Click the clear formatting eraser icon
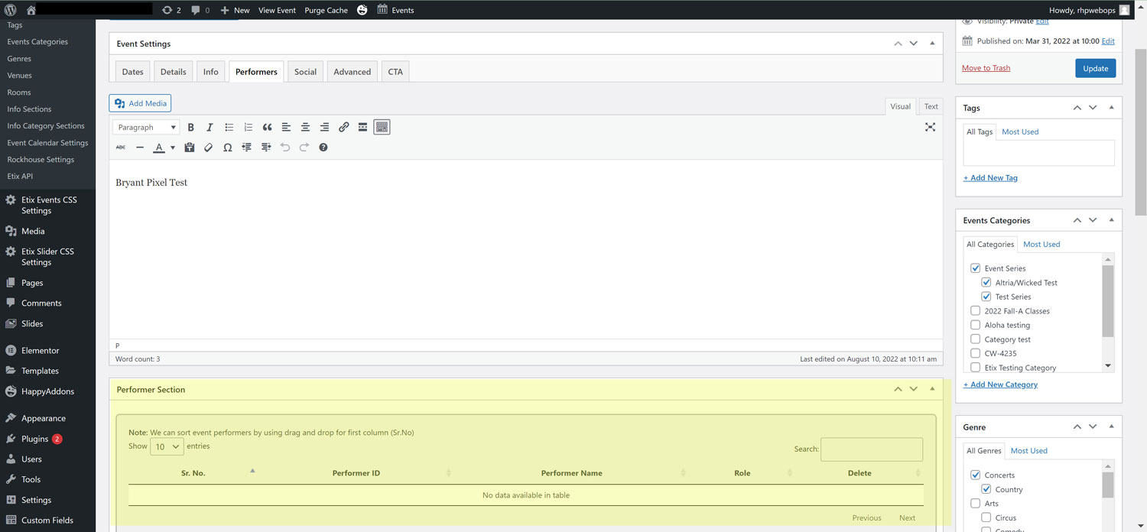 (x=208, y=148)
